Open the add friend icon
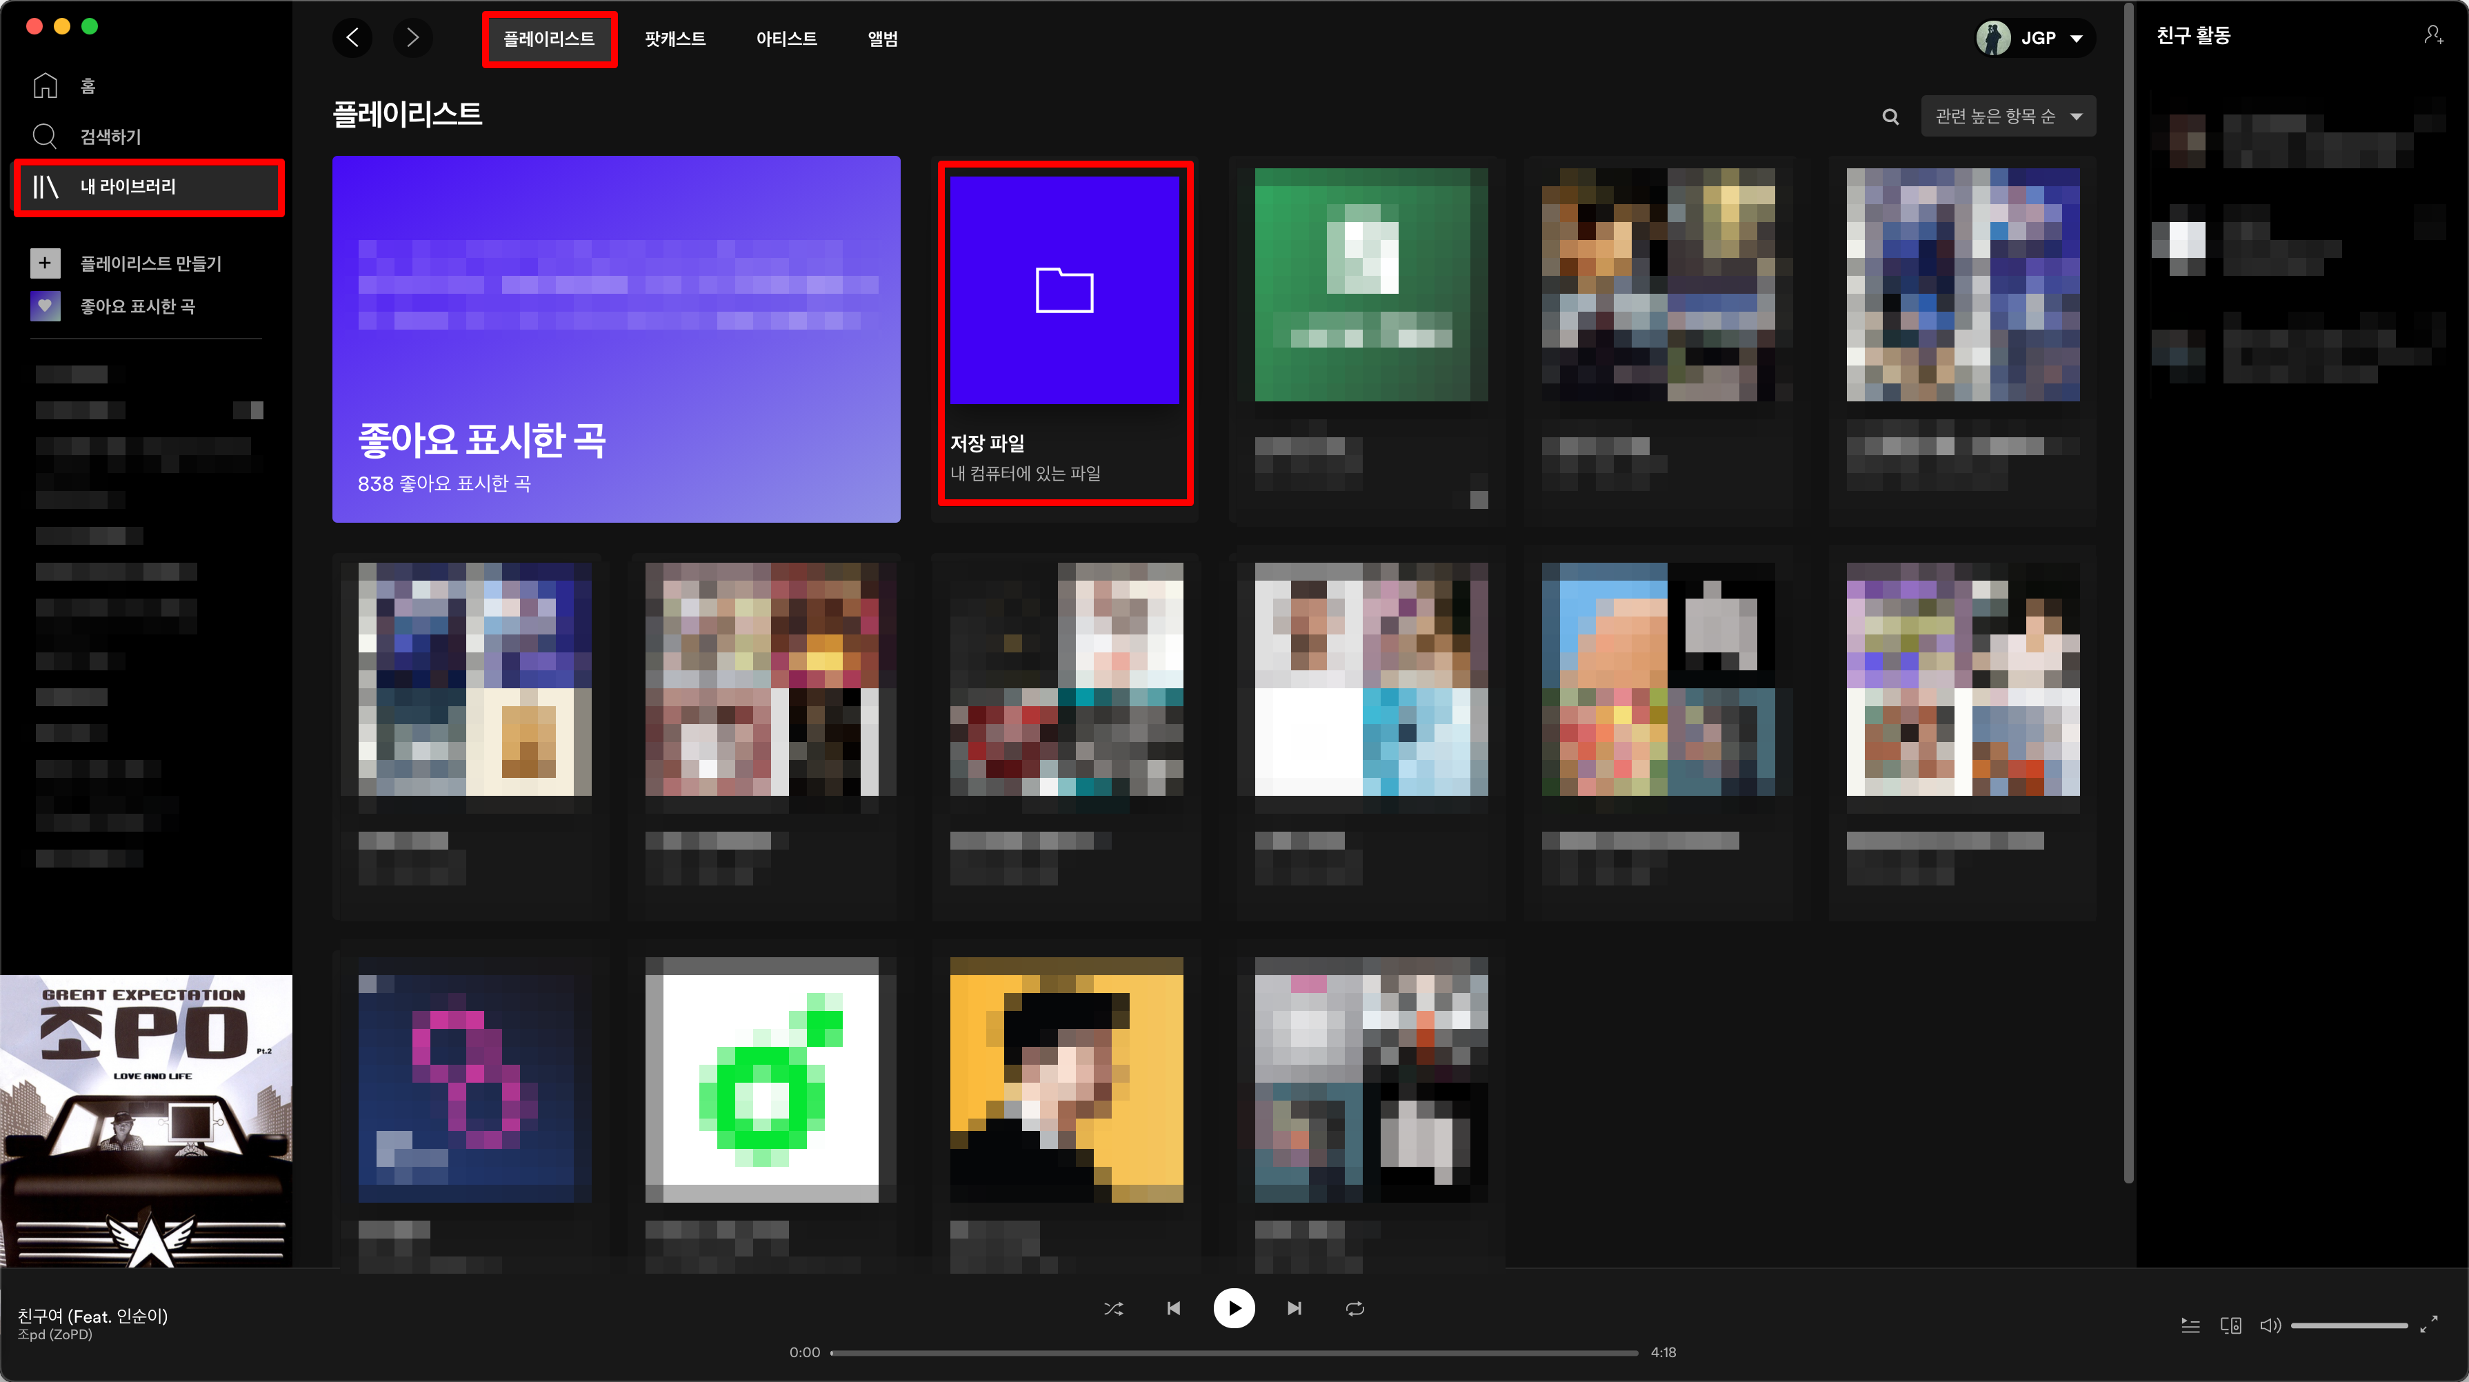Screen dimensions: 2469x1382 [x=2432, y=35]
